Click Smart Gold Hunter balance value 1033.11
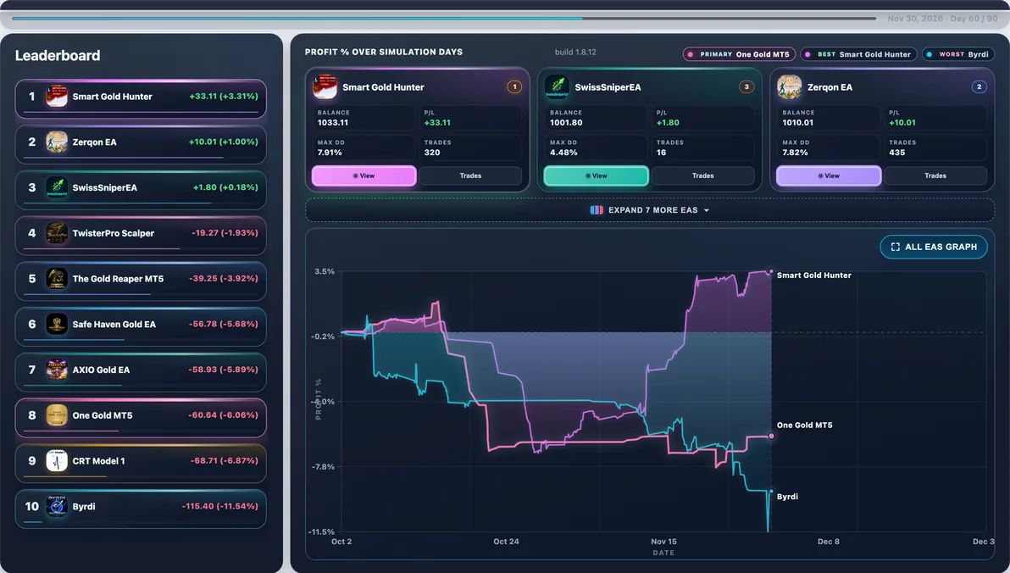The height and width of the screenshot is (573, 1010). coord(332,122)
